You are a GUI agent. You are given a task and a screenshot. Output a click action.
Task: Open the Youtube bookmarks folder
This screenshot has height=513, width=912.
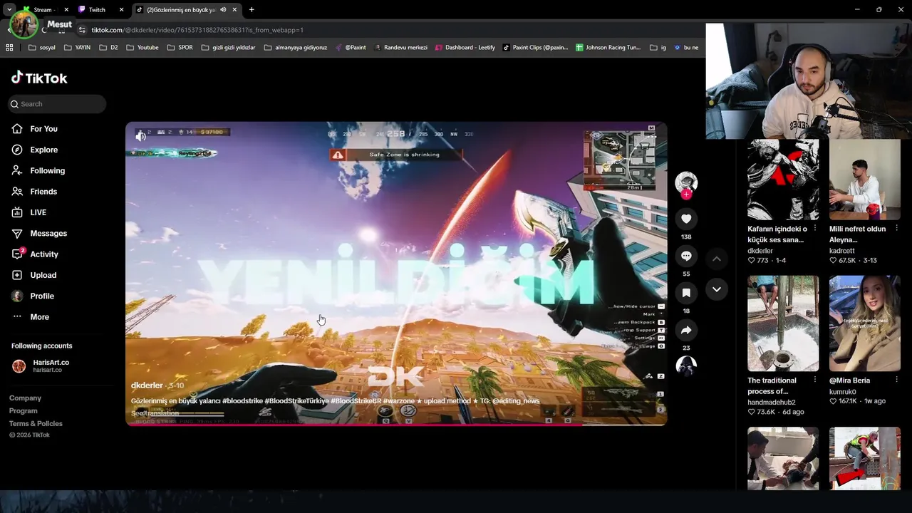pyautogui.click(x=142, y=48)
